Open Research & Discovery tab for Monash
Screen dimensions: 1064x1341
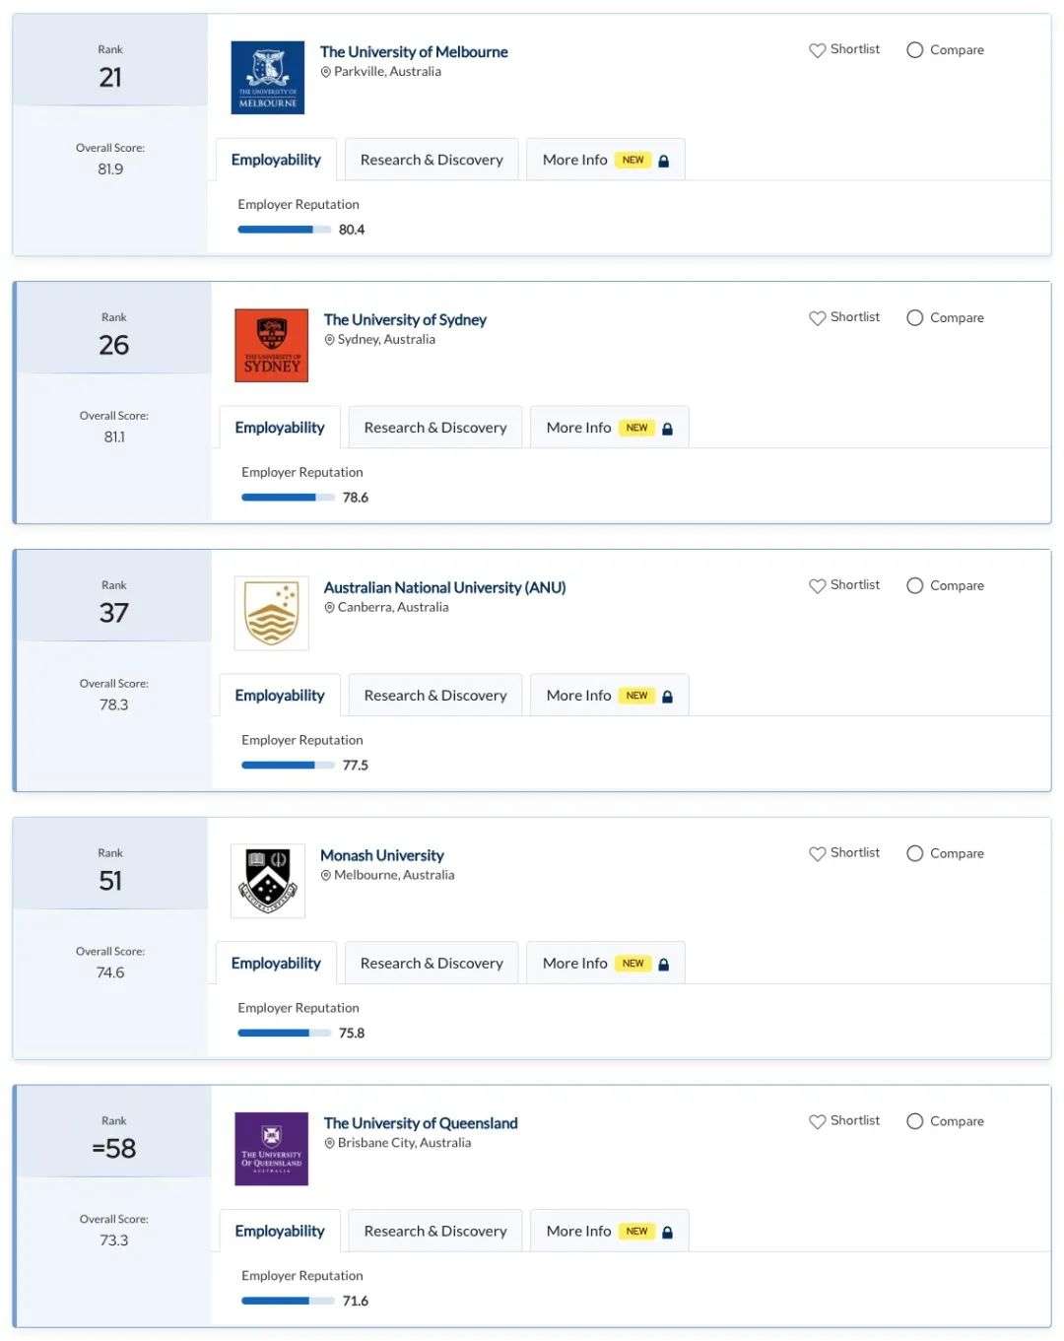tap(432, 964)
